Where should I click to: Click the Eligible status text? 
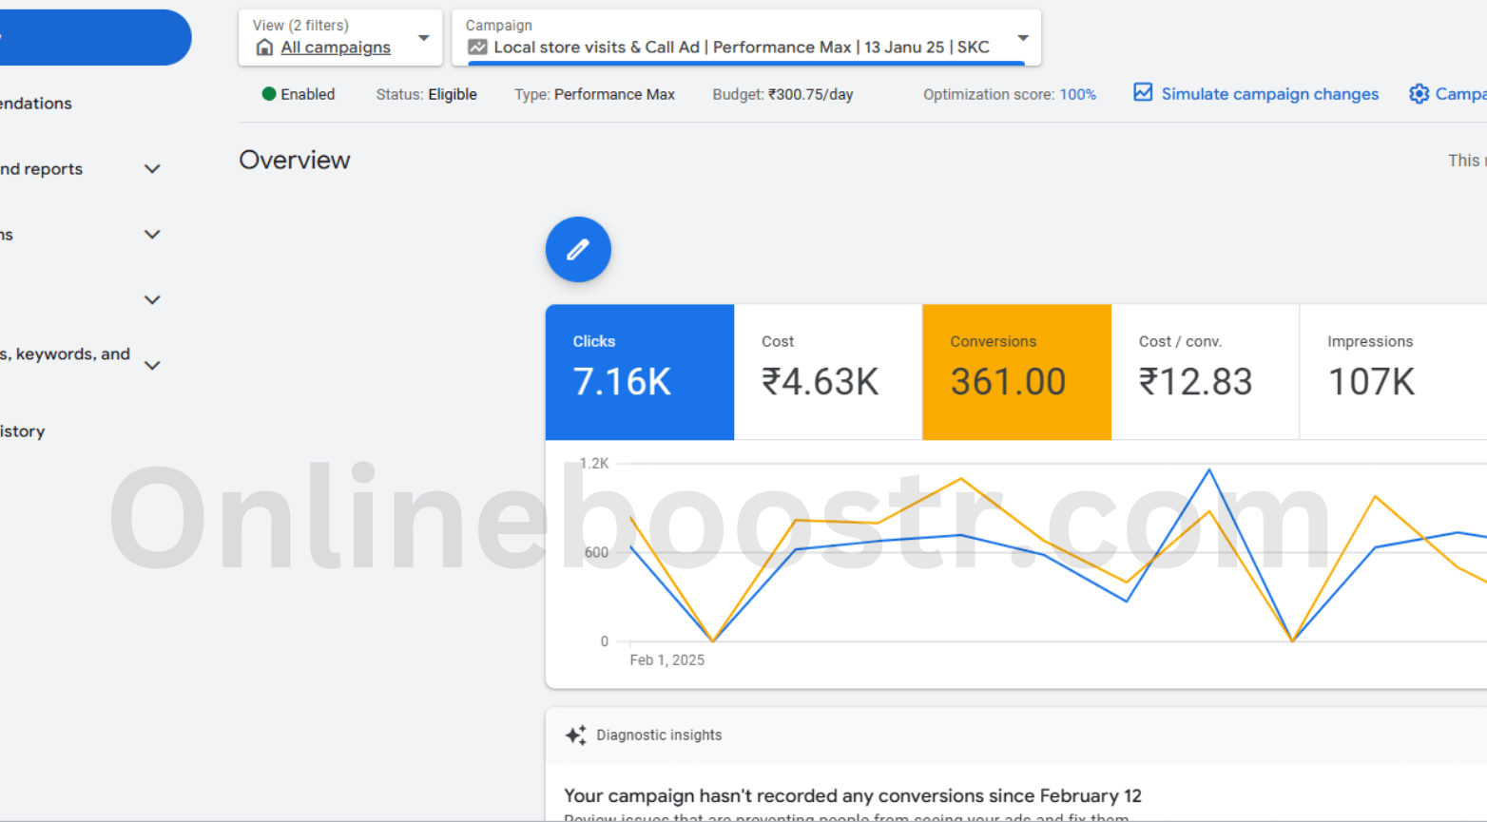(x=453, y=94)
